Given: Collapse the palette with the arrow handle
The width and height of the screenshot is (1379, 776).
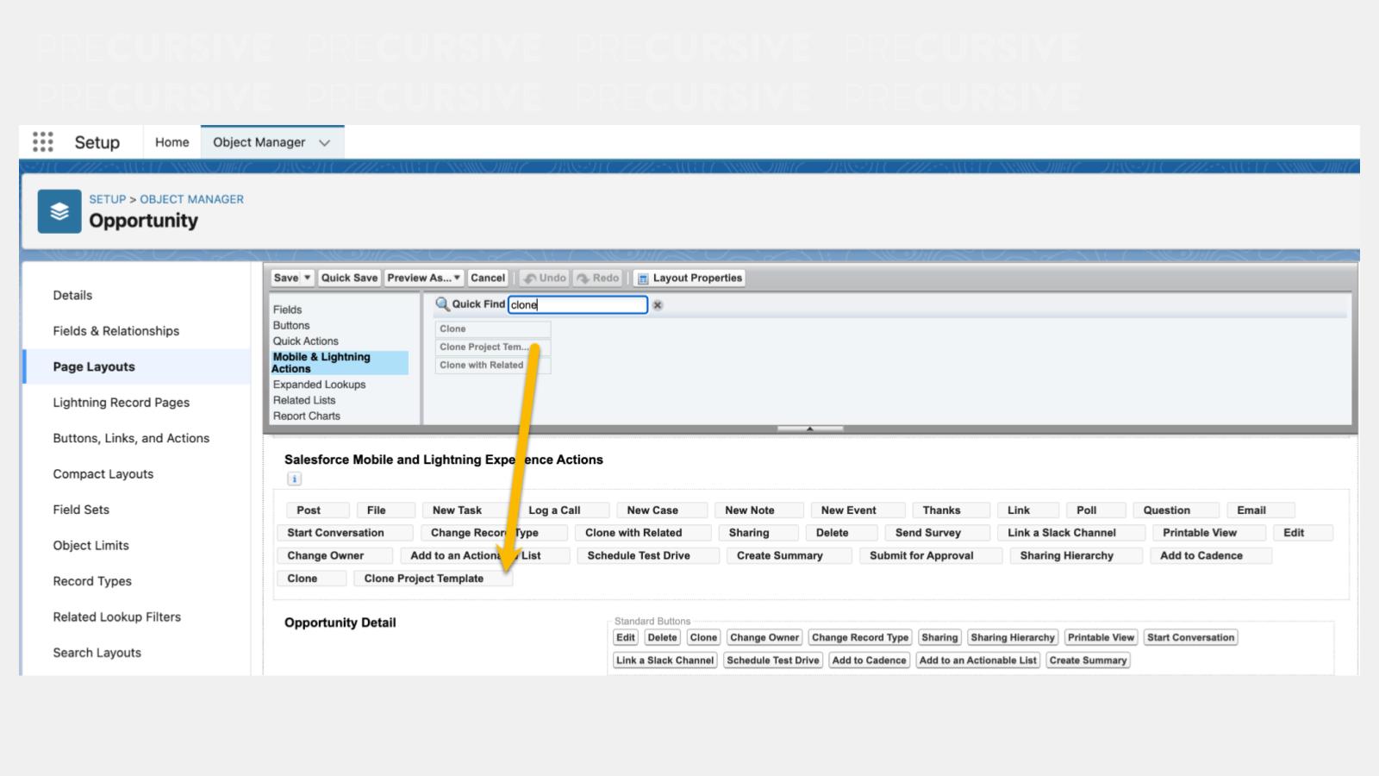Looking at the screenshot, I should [x=809, y=428].
